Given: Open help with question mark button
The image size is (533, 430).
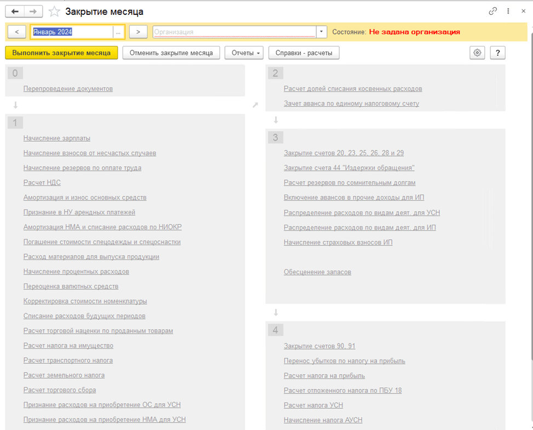Looking at the screenshot, I should pos(497,53).
